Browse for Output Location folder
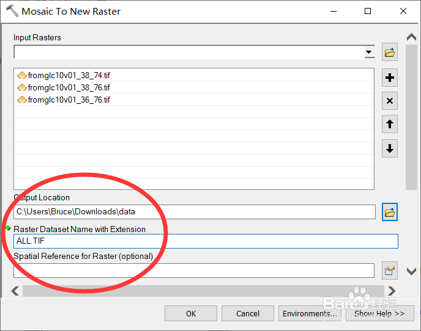Image resolution: width=421 pixels, height=331 pixels. (390, 212)
